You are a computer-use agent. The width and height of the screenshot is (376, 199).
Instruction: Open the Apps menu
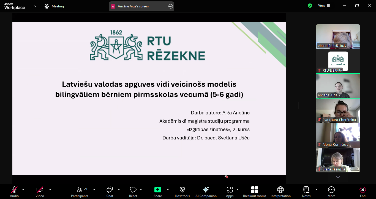[230, 192]
